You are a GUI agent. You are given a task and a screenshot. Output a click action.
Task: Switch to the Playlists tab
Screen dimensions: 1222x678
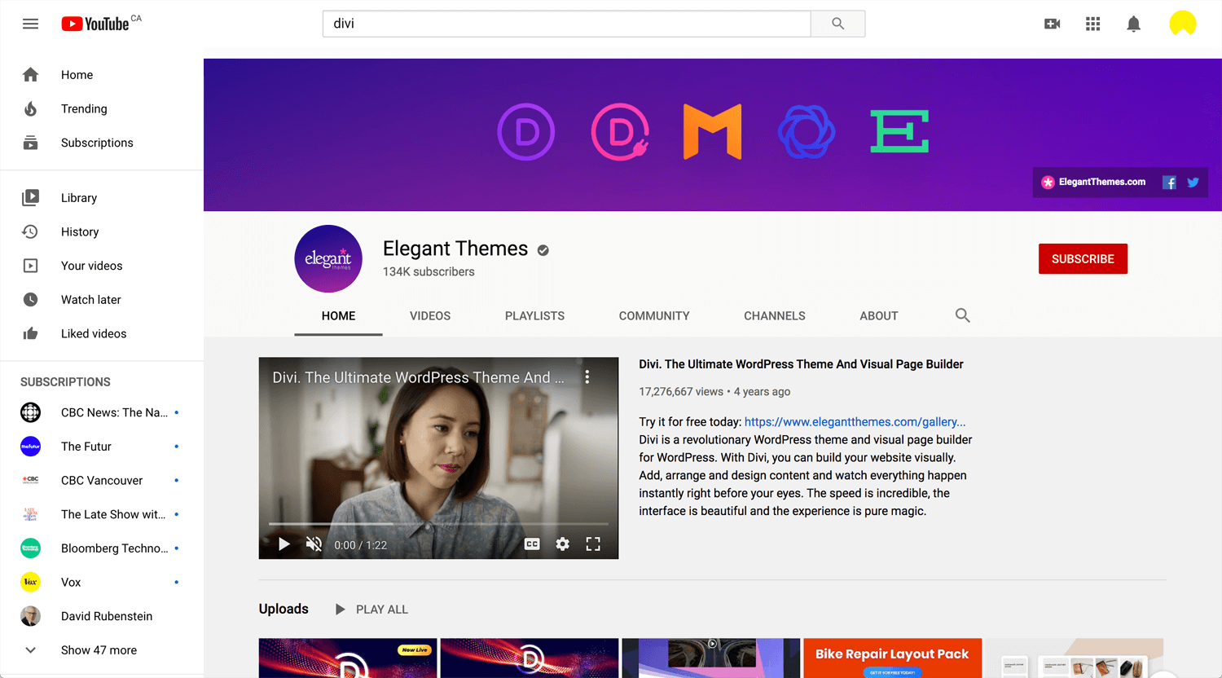point(534,316)
